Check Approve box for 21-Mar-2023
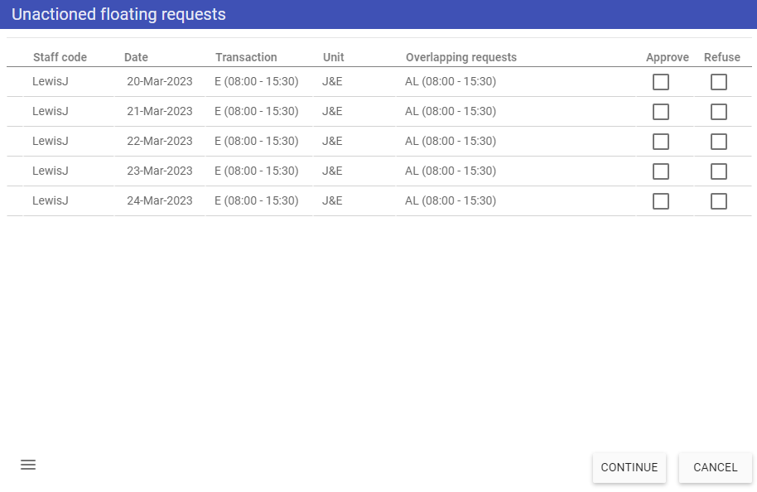The image size is (757, 492). point(660,112)
